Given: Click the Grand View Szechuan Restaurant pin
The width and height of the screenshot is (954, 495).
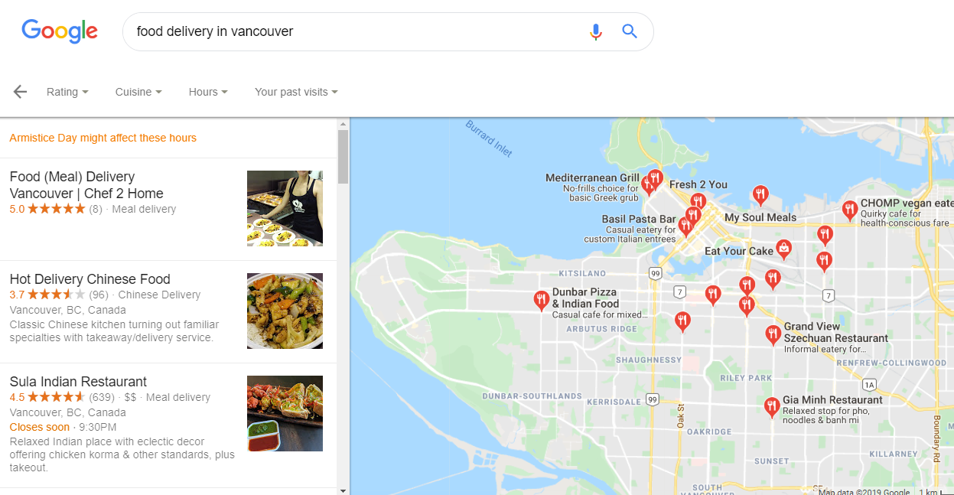Looking at the screenshot, I should (x=773, y=334).
